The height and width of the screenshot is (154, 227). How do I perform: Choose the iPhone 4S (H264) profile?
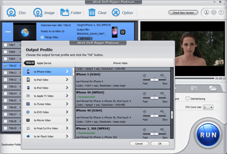point(123,116)
